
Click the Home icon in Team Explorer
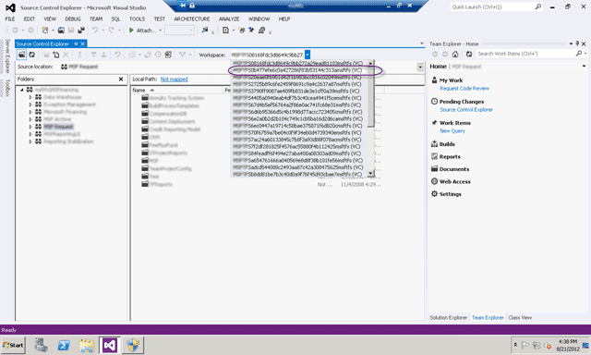click(455, 55)
